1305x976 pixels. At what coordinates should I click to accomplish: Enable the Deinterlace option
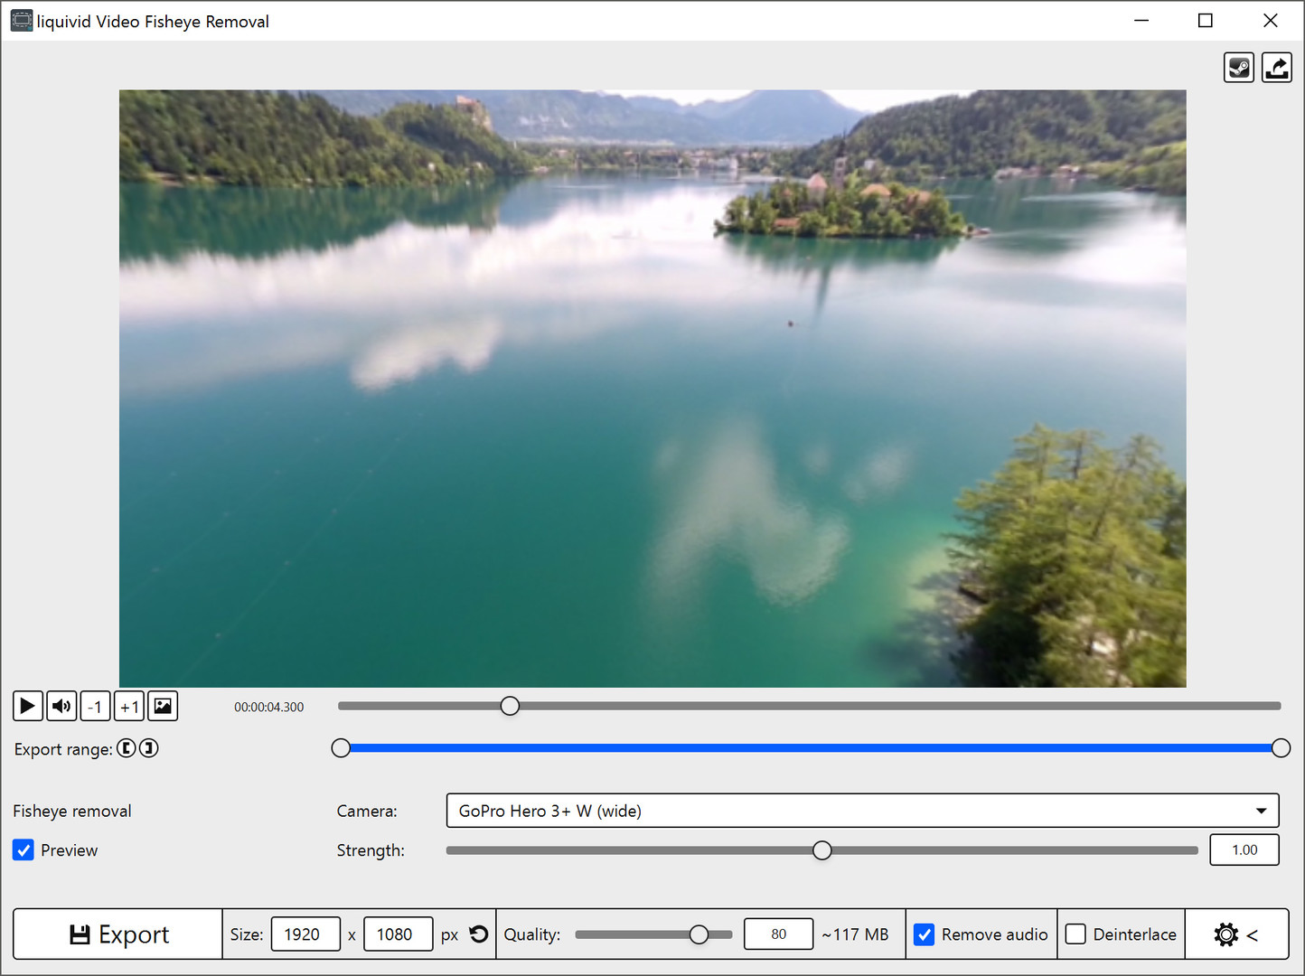click(x=1075, y=934)
